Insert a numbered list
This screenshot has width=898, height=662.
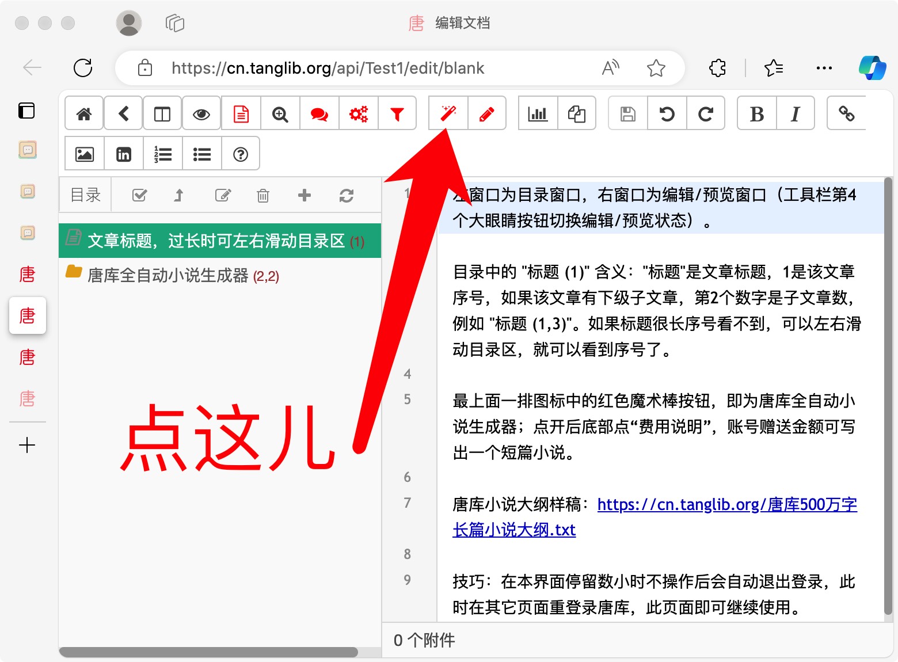point(162,154)
